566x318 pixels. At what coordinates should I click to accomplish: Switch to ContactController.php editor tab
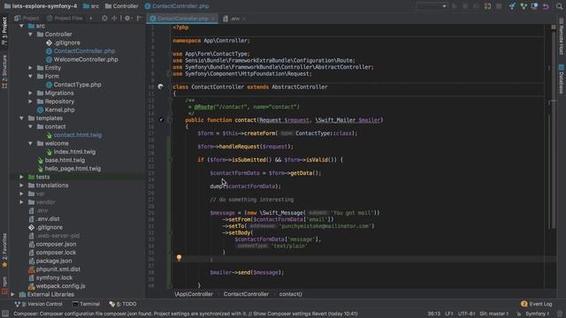182,19
